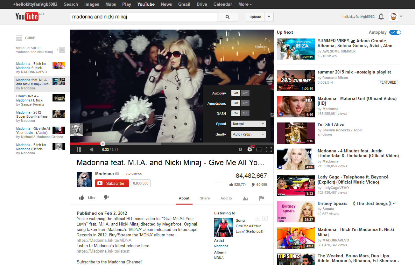Image resolution: width=415 pixels, height=265 pixels.
Task: Expand the playlist arrow overlay in player
Action: coord(88,130)
